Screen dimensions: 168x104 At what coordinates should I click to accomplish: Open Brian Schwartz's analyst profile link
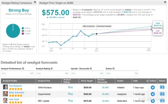17,92
